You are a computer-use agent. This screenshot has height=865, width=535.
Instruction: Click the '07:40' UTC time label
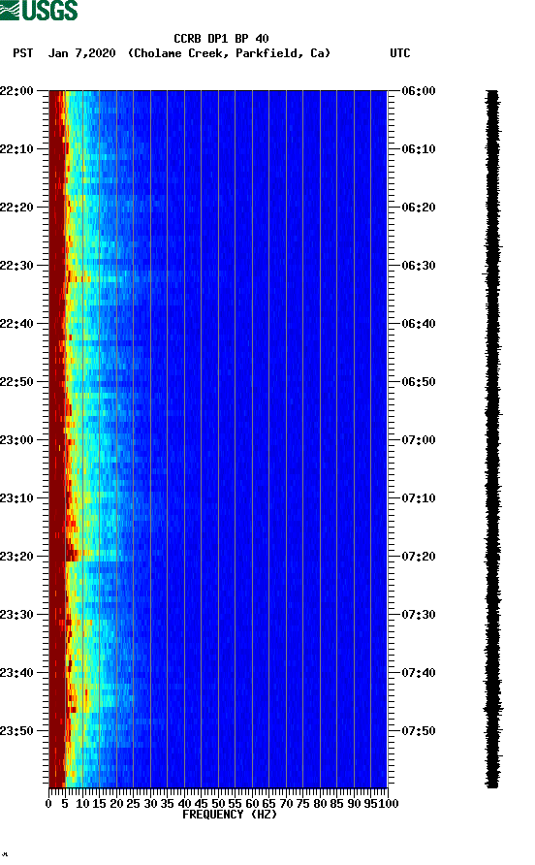coord(419,673)
